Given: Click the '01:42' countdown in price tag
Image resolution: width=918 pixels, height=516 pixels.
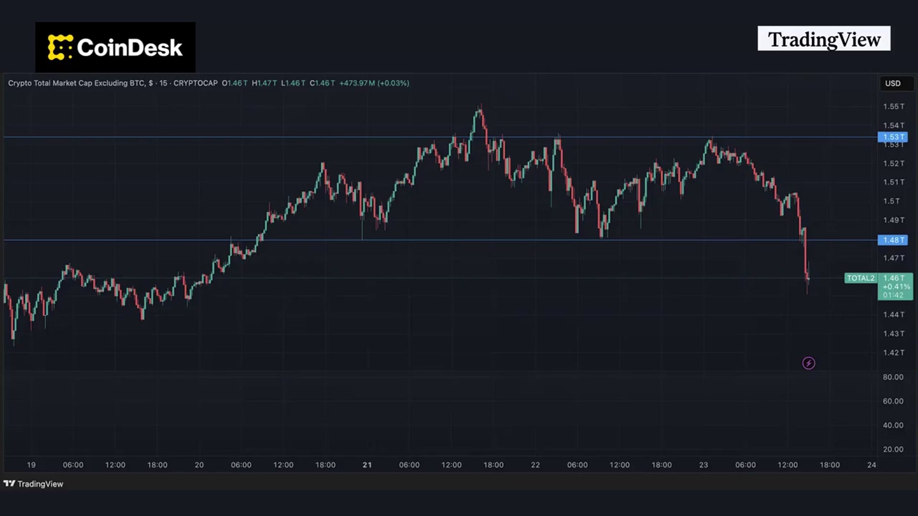Looking at the screenshot, I should [893, 295].
